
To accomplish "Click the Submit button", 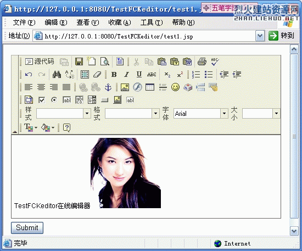I will click(27, 228).
